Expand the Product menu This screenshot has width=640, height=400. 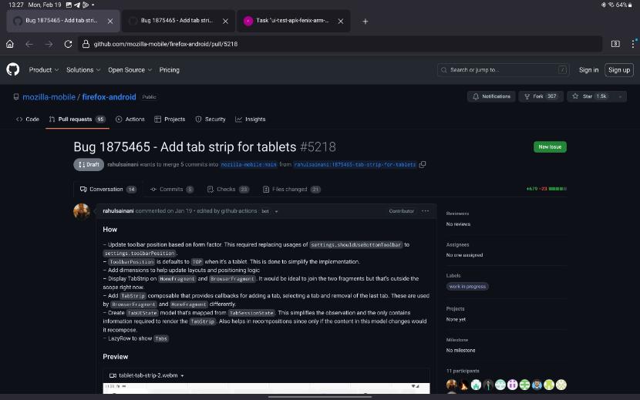(44, 69)
